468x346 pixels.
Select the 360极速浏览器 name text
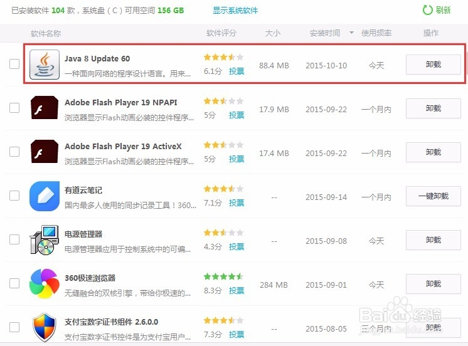[x=90, y=278]
